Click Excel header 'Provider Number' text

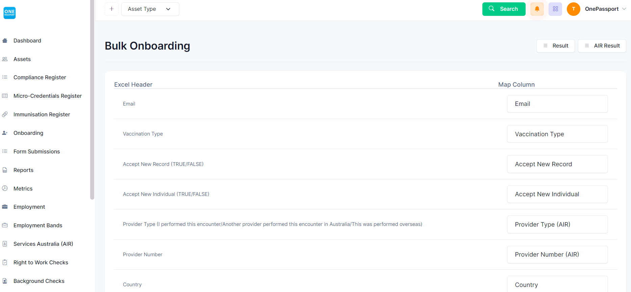point(143,255)
